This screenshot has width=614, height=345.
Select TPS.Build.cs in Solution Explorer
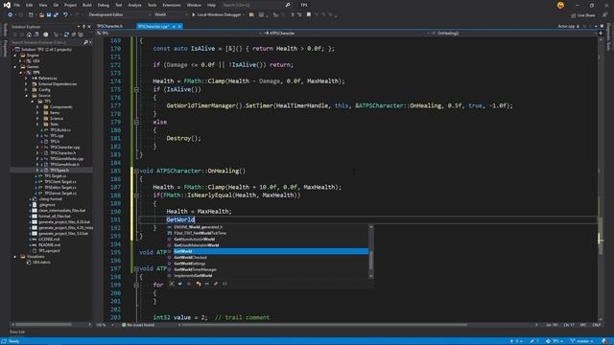pos(60,130)
